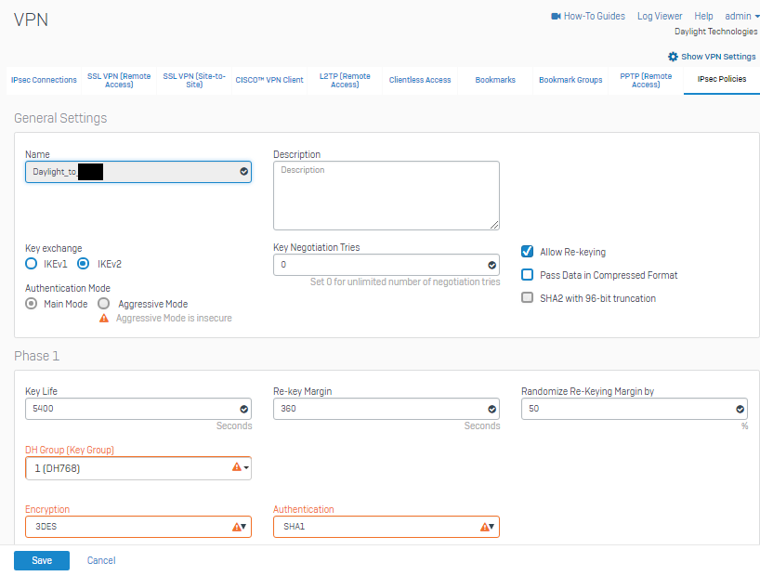Open the DH Group (Key Group) dropdown
Image resolution: width=760 pixels, height=576 pixels.
click(x=138, y=468)
